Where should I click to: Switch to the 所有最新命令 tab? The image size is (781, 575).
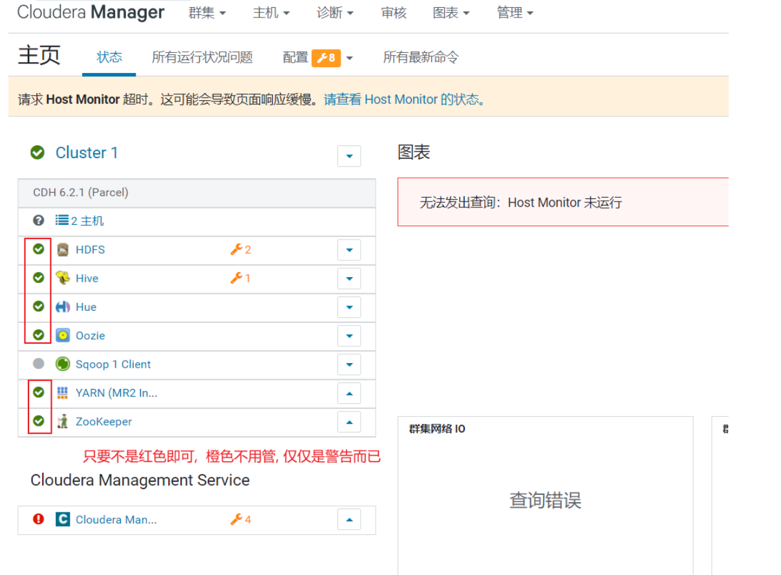tap(421, 57)
